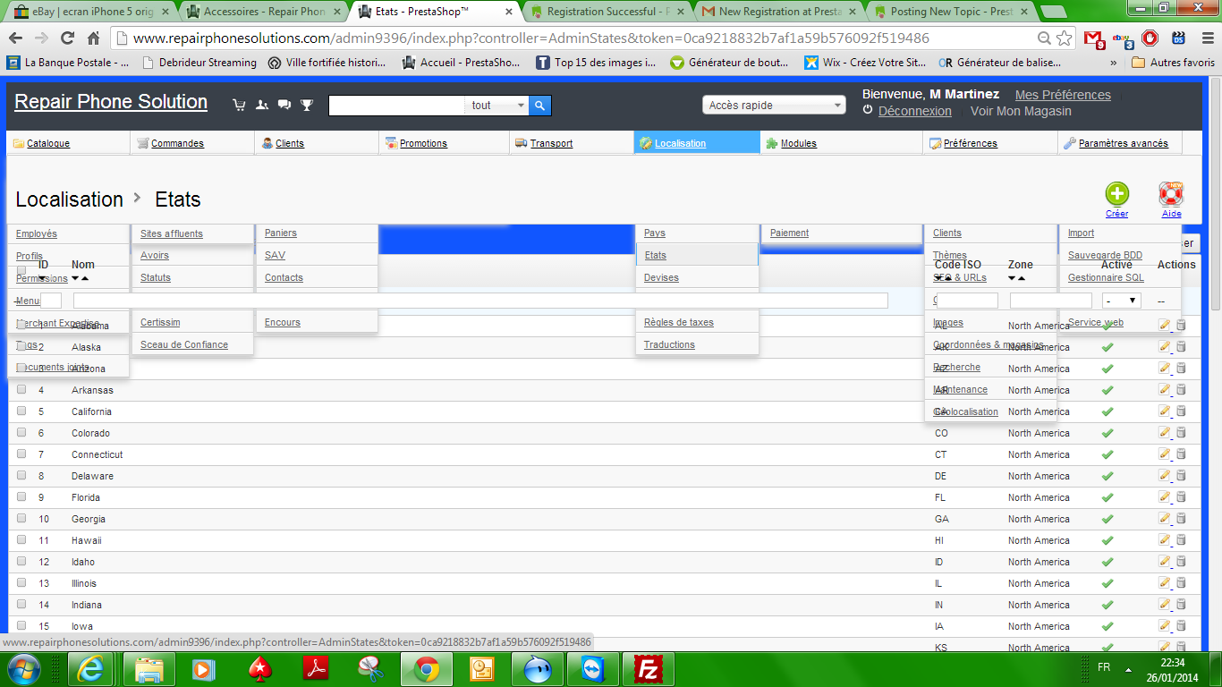Disable the active checkmark for Florida

point(1107,497)
